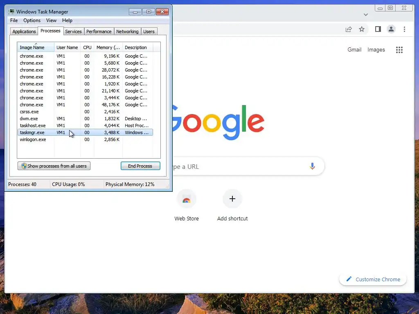Click End Process button
Screen dimensions: 419x314
point(140,166)
